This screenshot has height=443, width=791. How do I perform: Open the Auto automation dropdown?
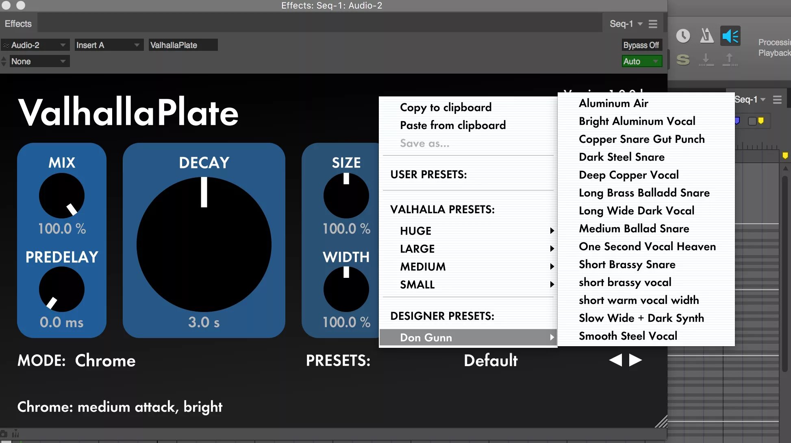[x=641, y=61]
